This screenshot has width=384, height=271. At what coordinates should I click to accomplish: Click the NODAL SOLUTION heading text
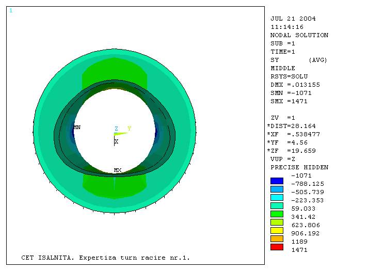coord(299,35)
